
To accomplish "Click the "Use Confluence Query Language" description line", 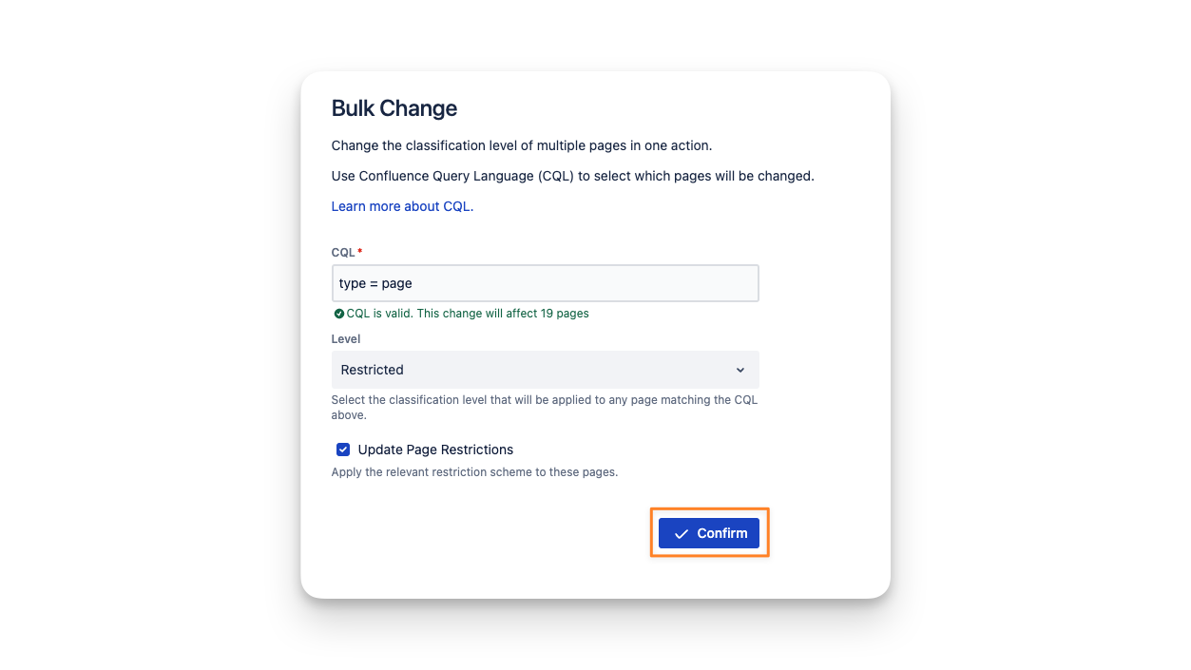I will [x=572, y=176].
